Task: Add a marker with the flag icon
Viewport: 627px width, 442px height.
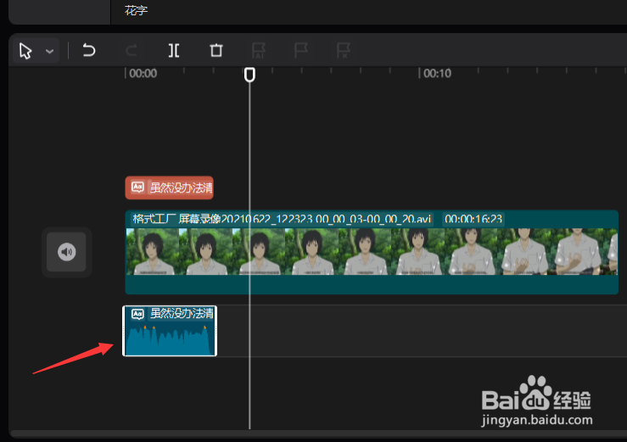Action: tap(301, 50)
